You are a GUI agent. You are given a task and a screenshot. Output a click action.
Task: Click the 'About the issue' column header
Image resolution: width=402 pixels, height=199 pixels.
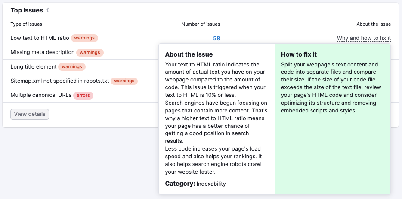coord(373,24)
